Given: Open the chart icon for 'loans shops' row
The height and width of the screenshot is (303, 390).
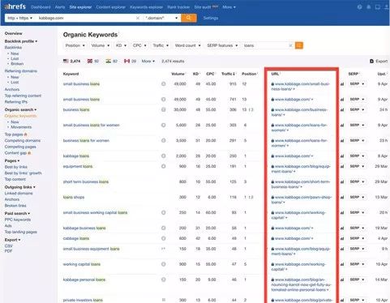Looking at the screenshot, I should (x=342, y=197).
